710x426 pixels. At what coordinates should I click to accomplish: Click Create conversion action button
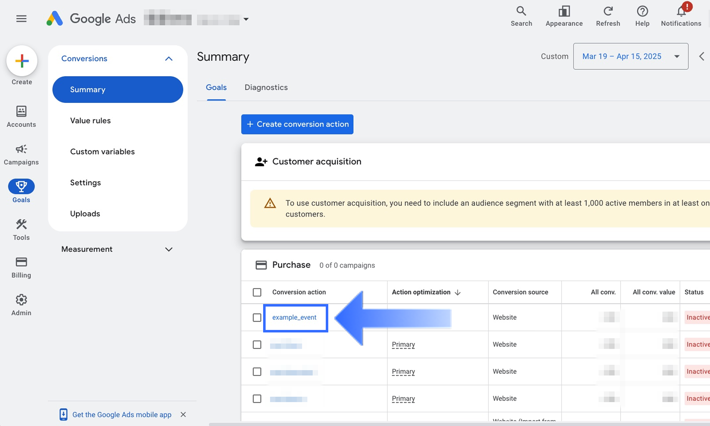297,124
